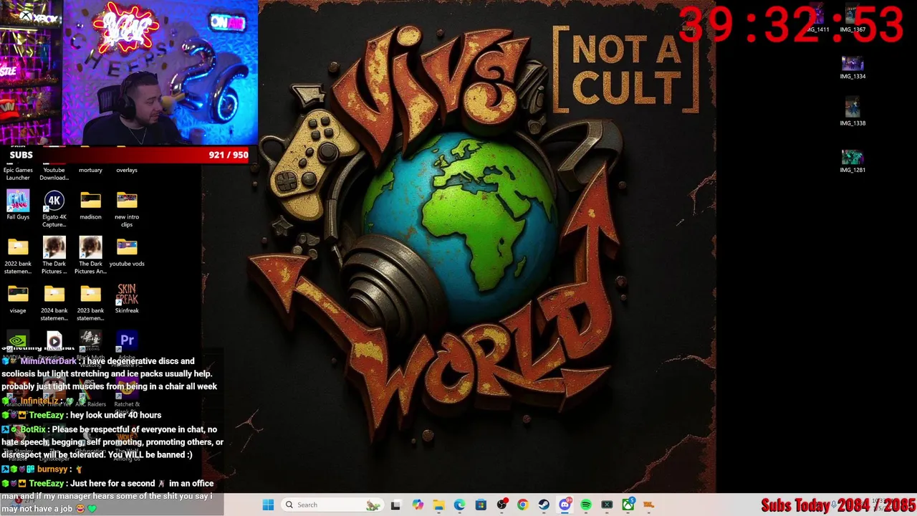917x516 pixels.
Task: Switch to OBS Studio on the taskbar
Action: pos(501,505)
